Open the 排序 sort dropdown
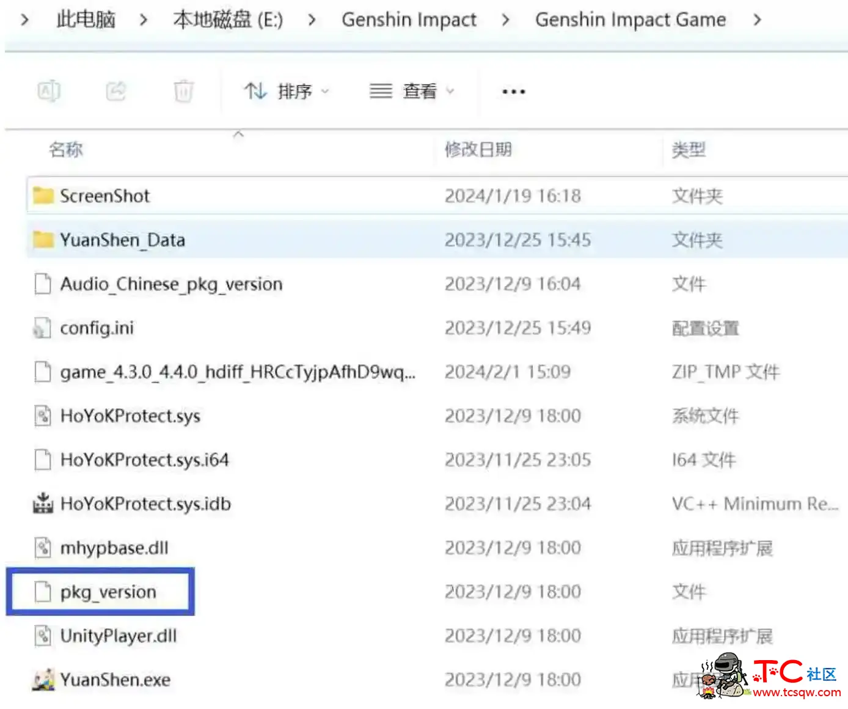848x709 pixels. [287, 92]
